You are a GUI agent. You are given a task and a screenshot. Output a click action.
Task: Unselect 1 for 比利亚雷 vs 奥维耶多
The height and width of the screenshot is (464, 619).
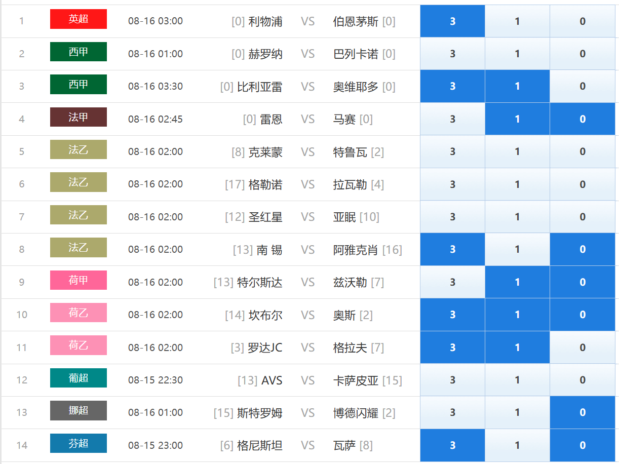pyautogui.click(x=517, y=87)
